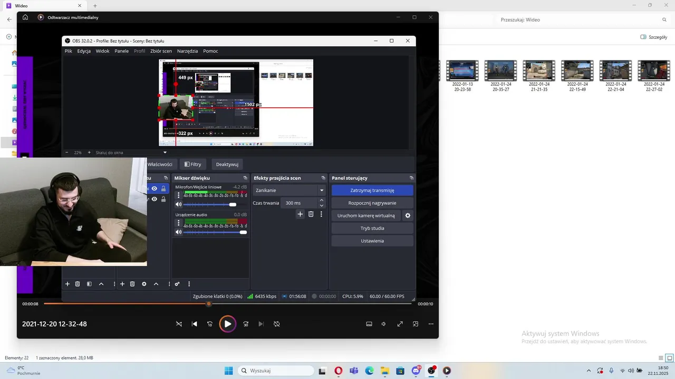Viewport: 675px width, 379px height.
Task: Click the media player seek bar position handle
Action: point(209,304)
